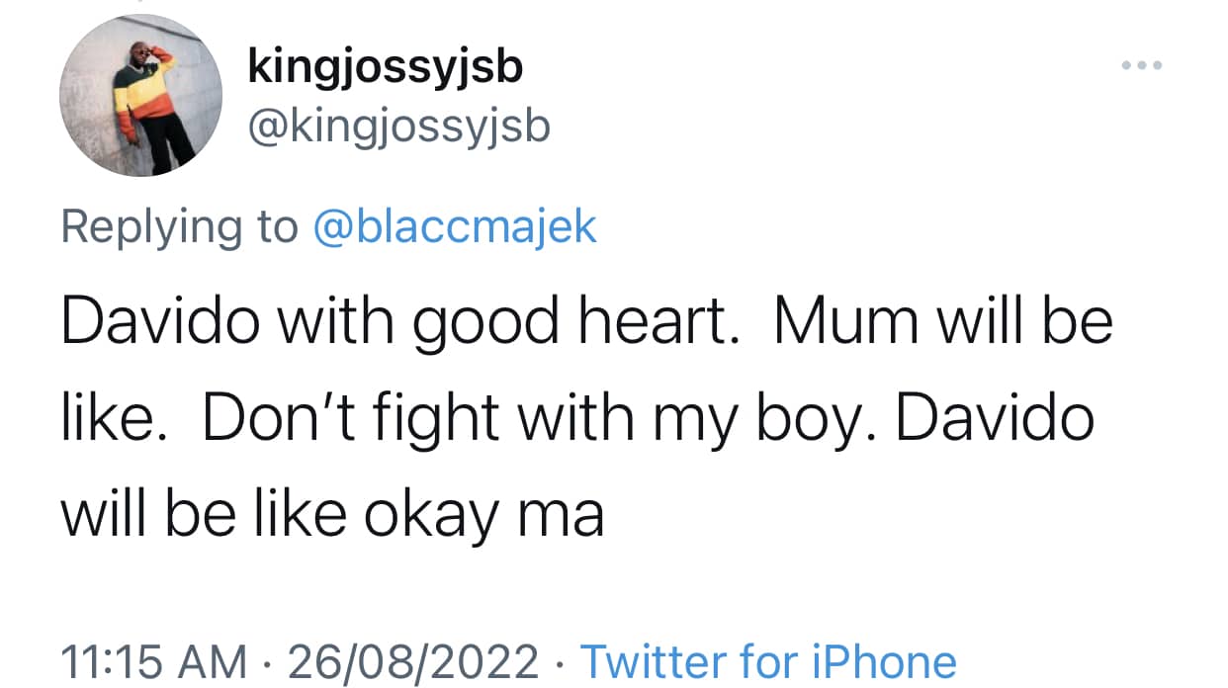Open the Twitter for iPhone source link

tap(768, 661)
